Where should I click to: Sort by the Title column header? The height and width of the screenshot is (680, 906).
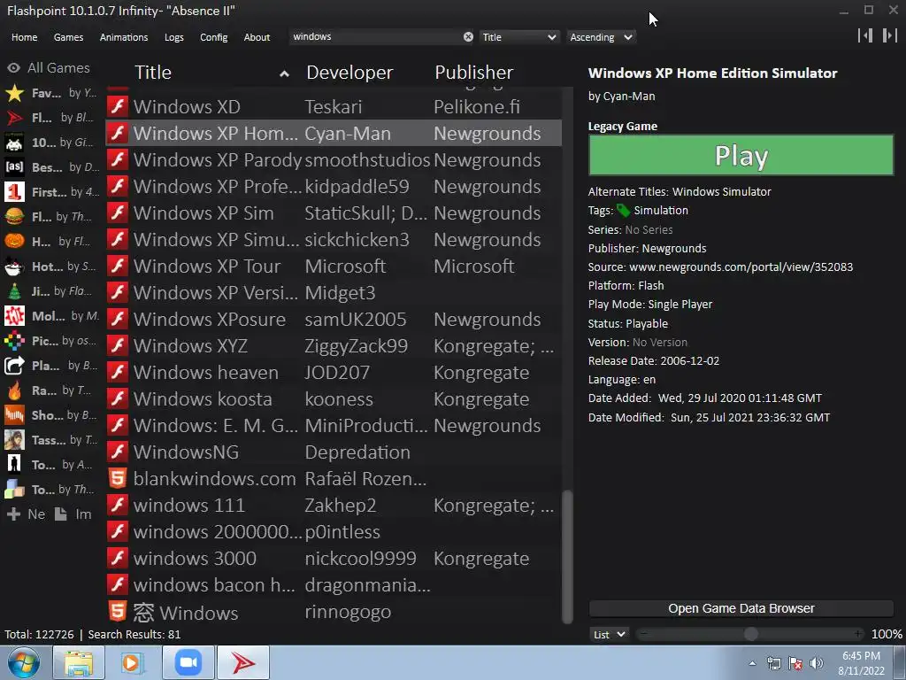click(x=153, y=73)
